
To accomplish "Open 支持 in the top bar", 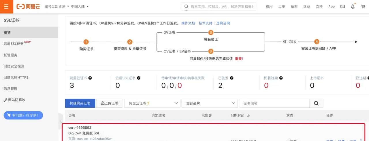I will coord(319,6).
